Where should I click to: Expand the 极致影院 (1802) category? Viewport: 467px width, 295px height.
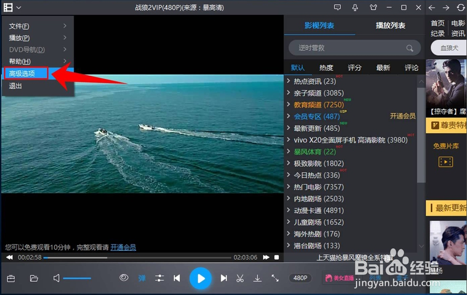coord(288,163)
